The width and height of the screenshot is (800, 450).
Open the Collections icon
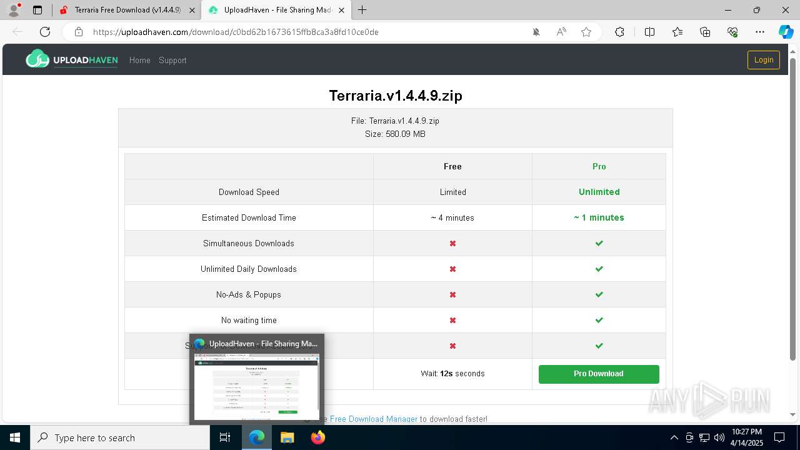coord(705,32)
